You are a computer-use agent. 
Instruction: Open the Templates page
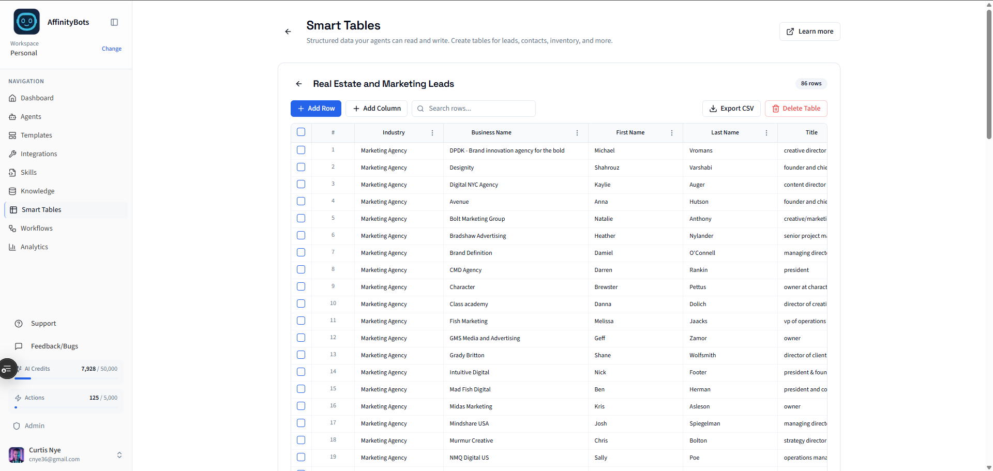(x=36, y=135)
